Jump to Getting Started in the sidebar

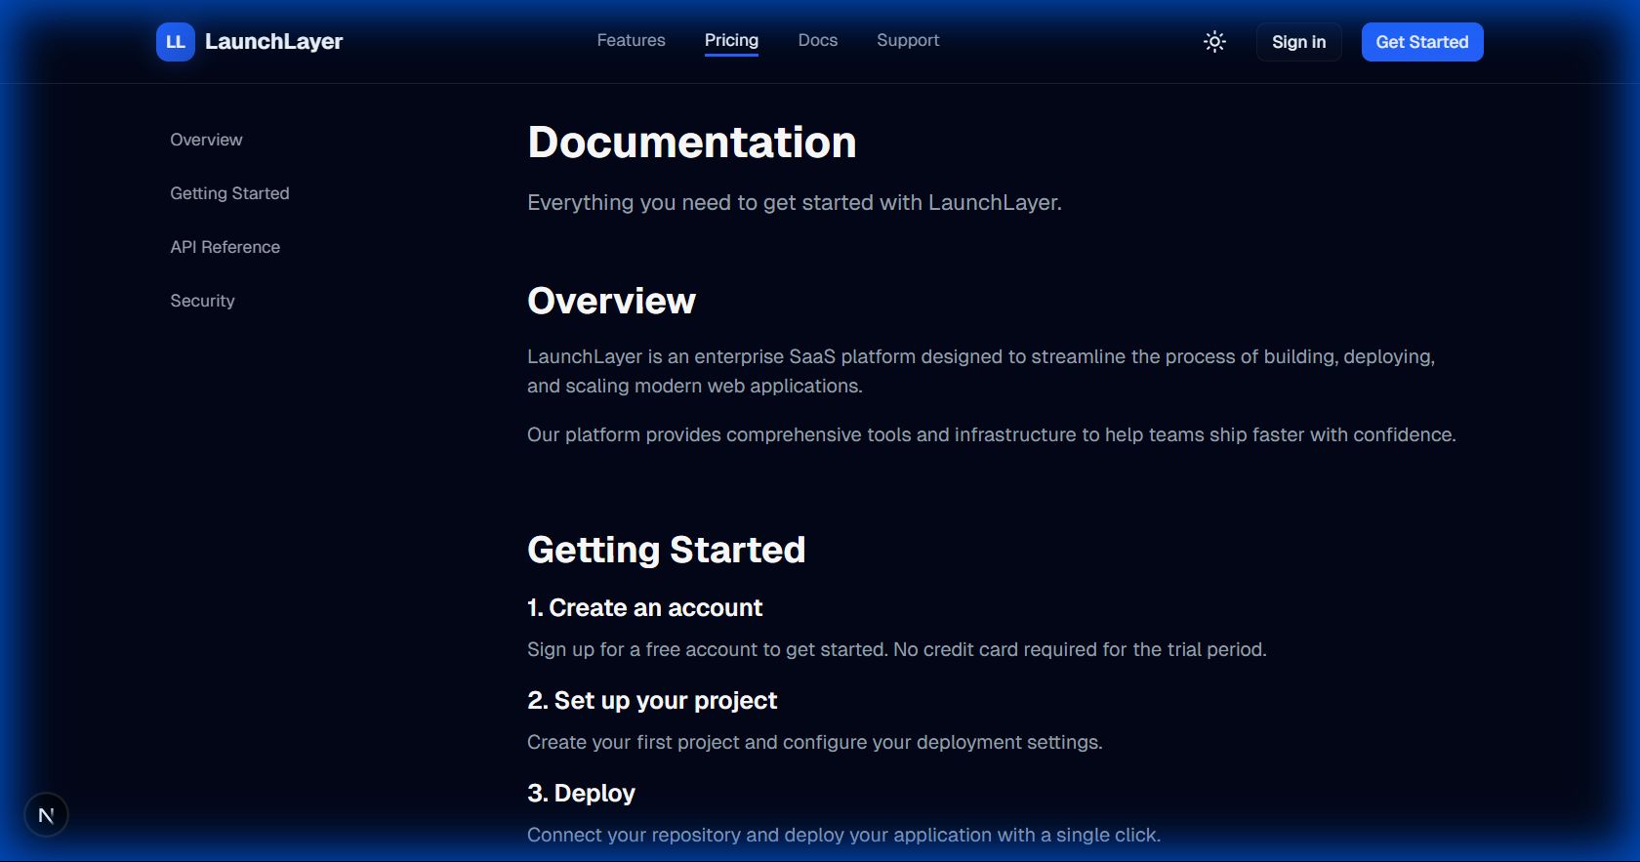tap(229, 193)
